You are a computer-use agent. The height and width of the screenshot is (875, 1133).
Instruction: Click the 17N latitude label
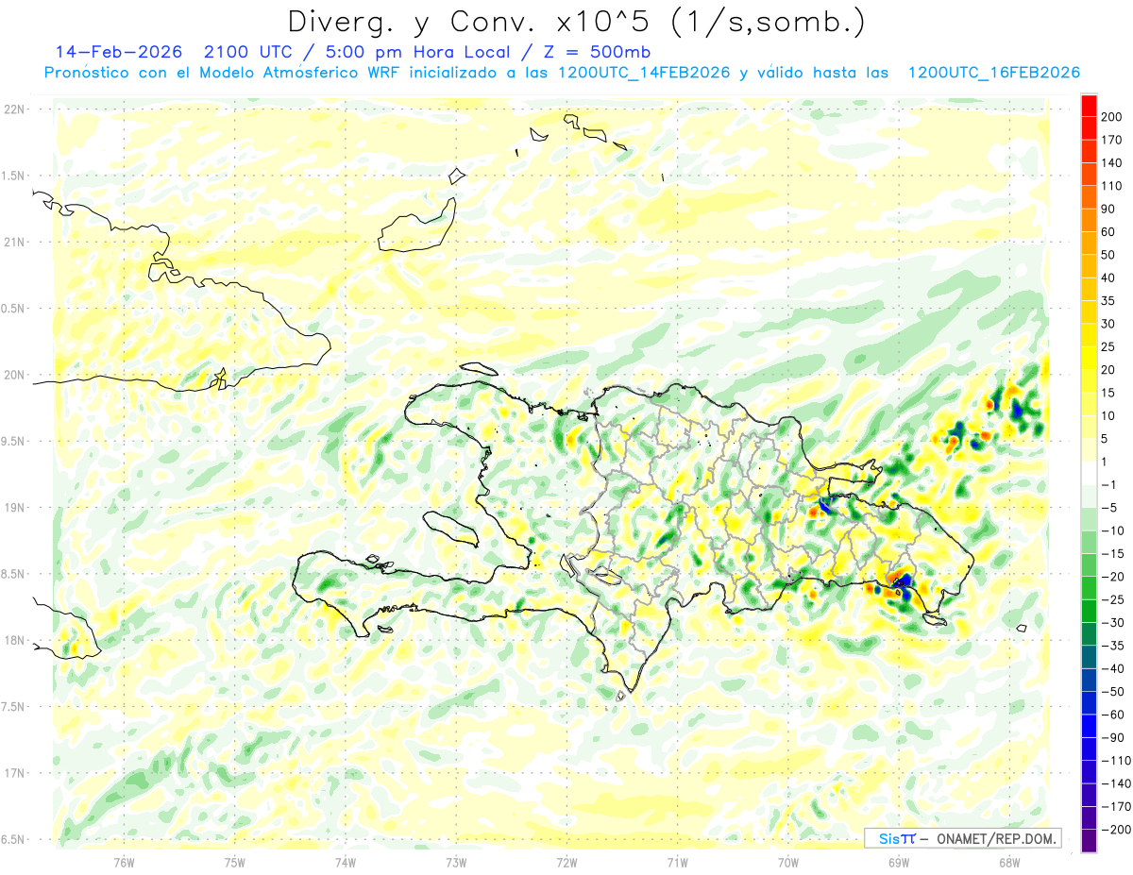(13, 773)
